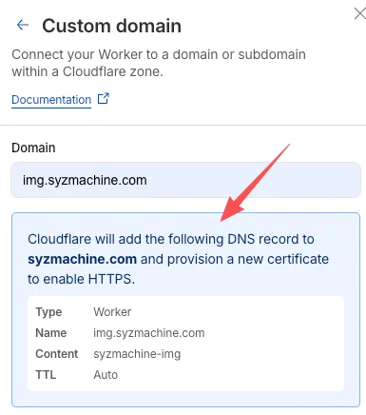366x415 pixels.
Task: Go back using the left arrow icon
Action: pyautogui.click(x=23, y=25)
